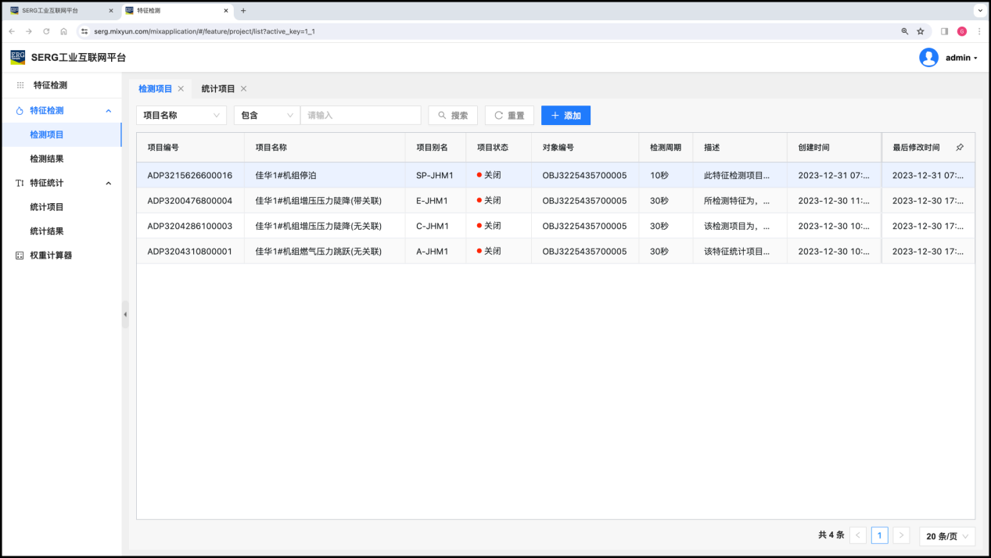Close the 统计项目 tab with its X icon
This screenshot has width=991, height=558.
(243, 89)
